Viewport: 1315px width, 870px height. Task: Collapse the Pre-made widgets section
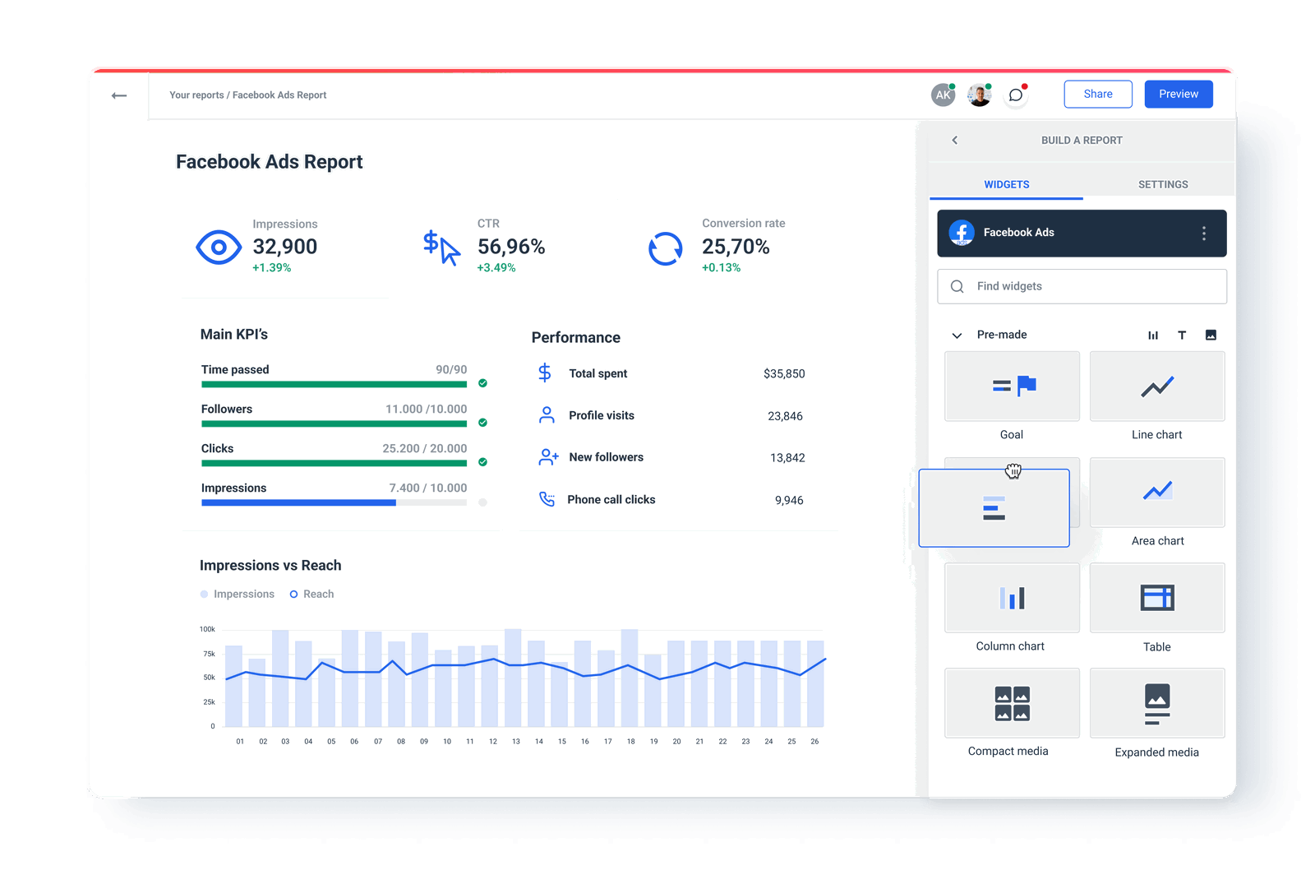pos(956,335)
